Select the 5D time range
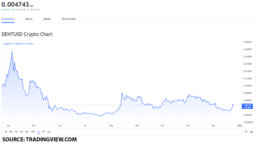 coord(11,132)
